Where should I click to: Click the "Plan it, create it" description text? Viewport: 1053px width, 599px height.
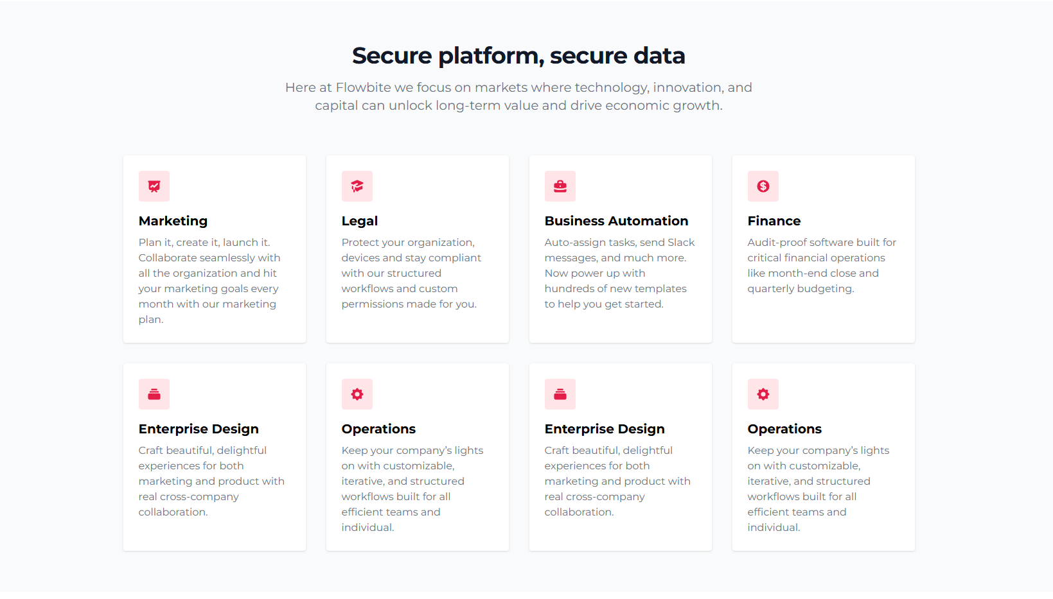209,281
